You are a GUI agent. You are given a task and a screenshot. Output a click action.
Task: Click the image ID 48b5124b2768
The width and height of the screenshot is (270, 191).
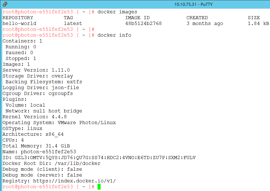pyautogui.click(x=143, y=24)
